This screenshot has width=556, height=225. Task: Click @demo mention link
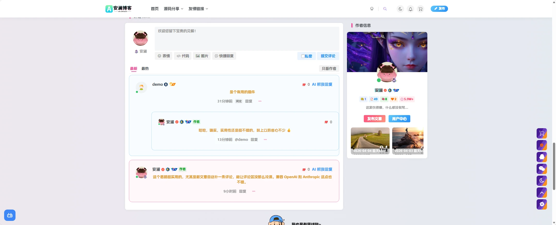tap(241, 140)
